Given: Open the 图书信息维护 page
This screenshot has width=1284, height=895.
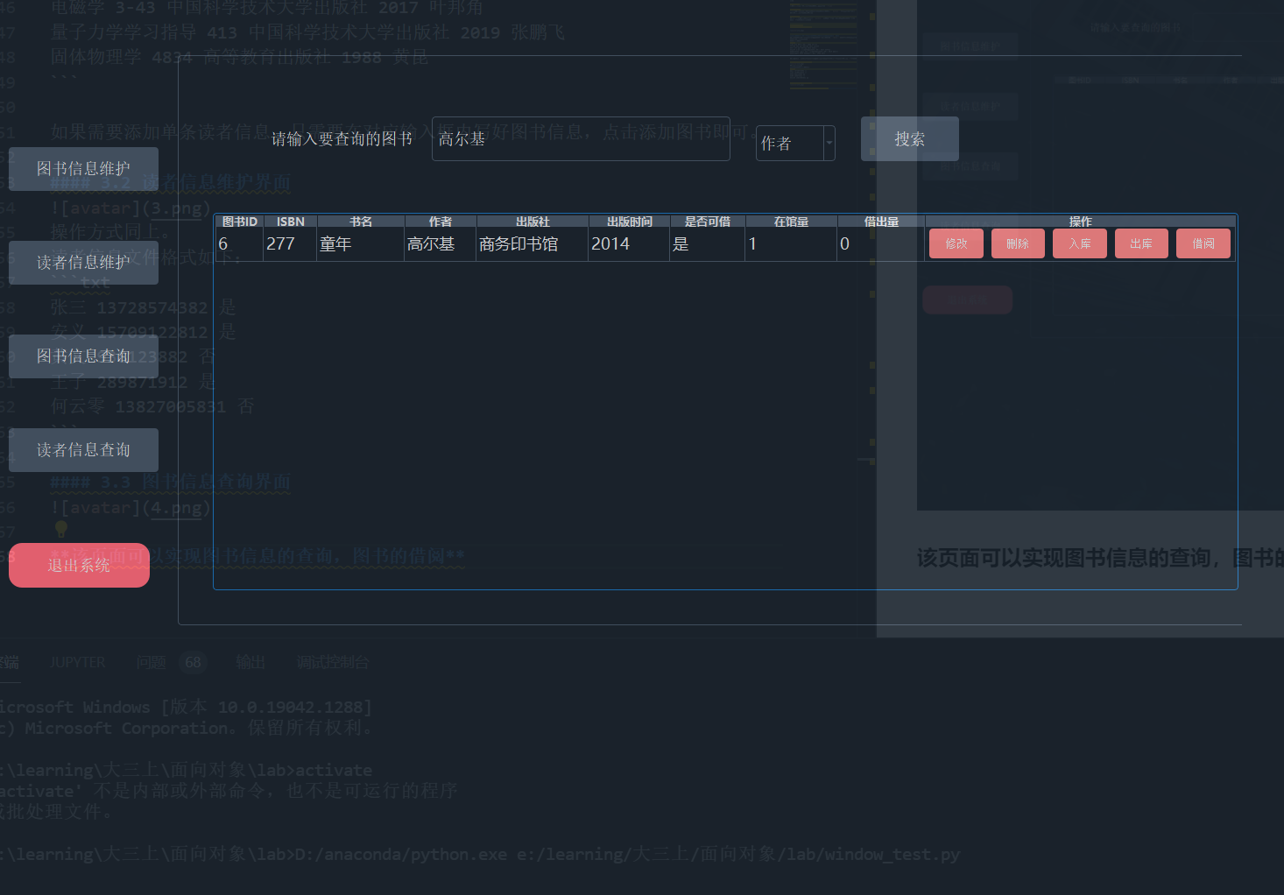Looking at the screenshot, I should (x=83, y=169).
